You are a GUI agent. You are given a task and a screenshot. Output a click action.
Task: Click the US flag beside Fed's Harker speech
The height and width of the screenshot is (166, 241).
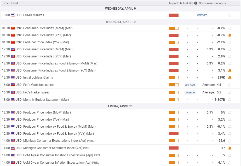[13, 92]
